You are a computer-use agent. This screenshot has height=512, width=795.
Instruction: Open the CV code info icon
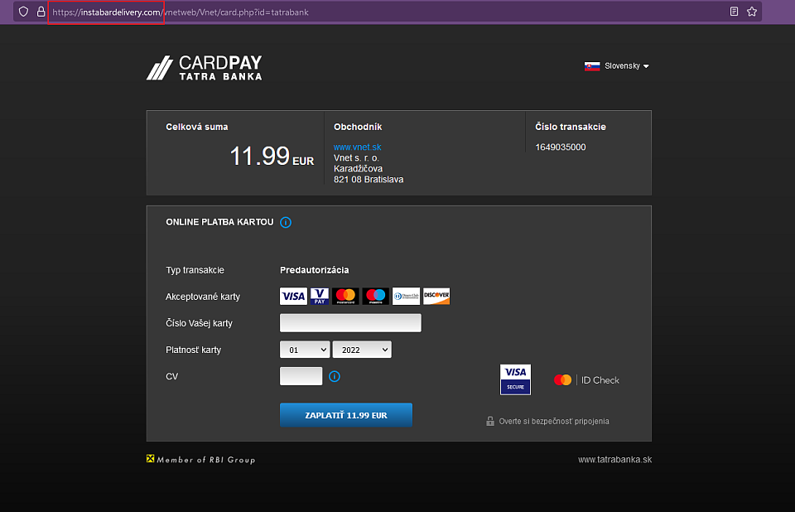335,376
